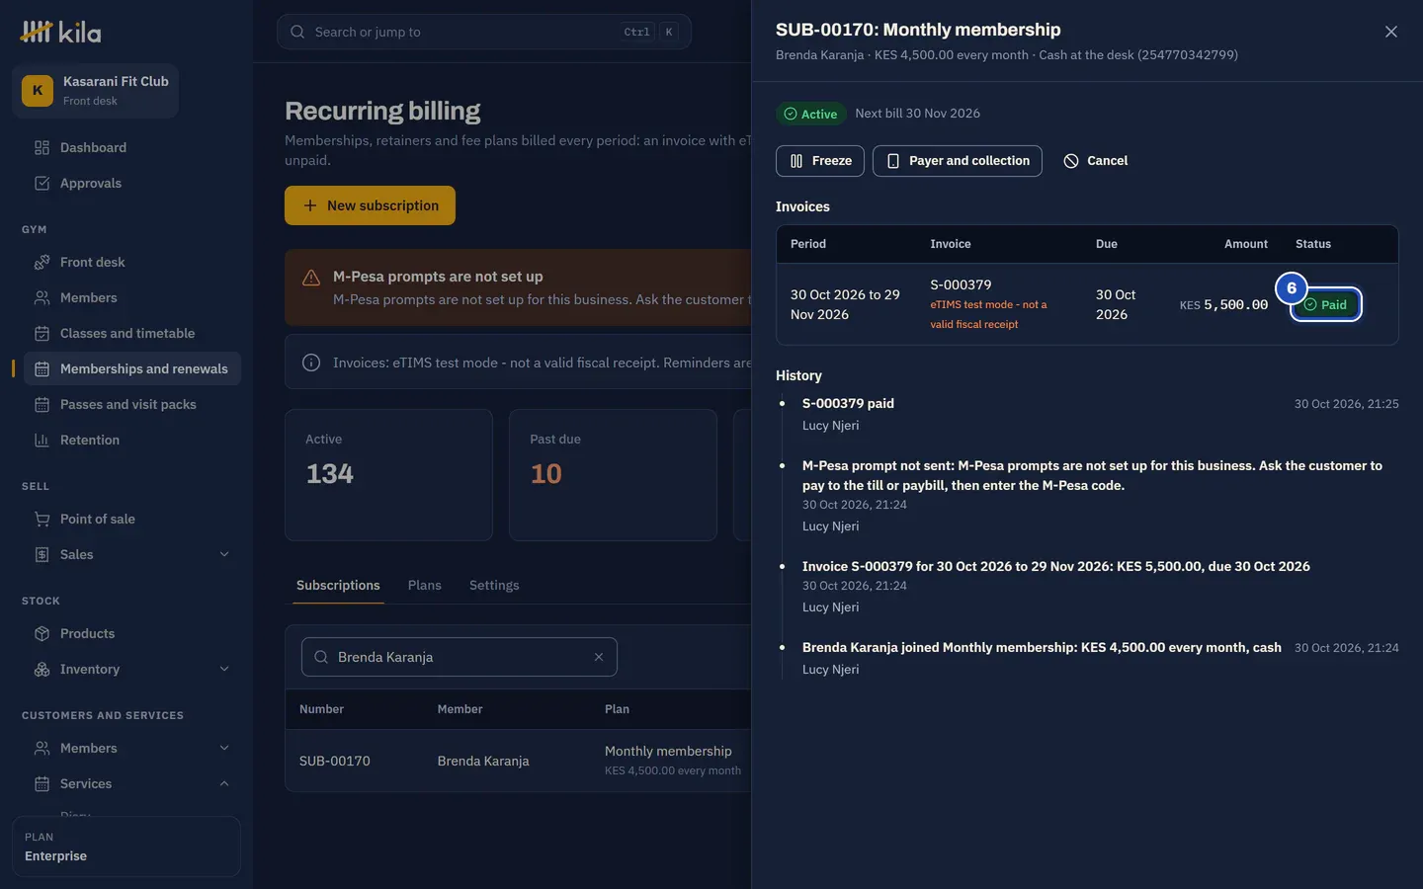1423x889 pixels.
Task: Click the Paid status badge
Action: click(1326, 304)
